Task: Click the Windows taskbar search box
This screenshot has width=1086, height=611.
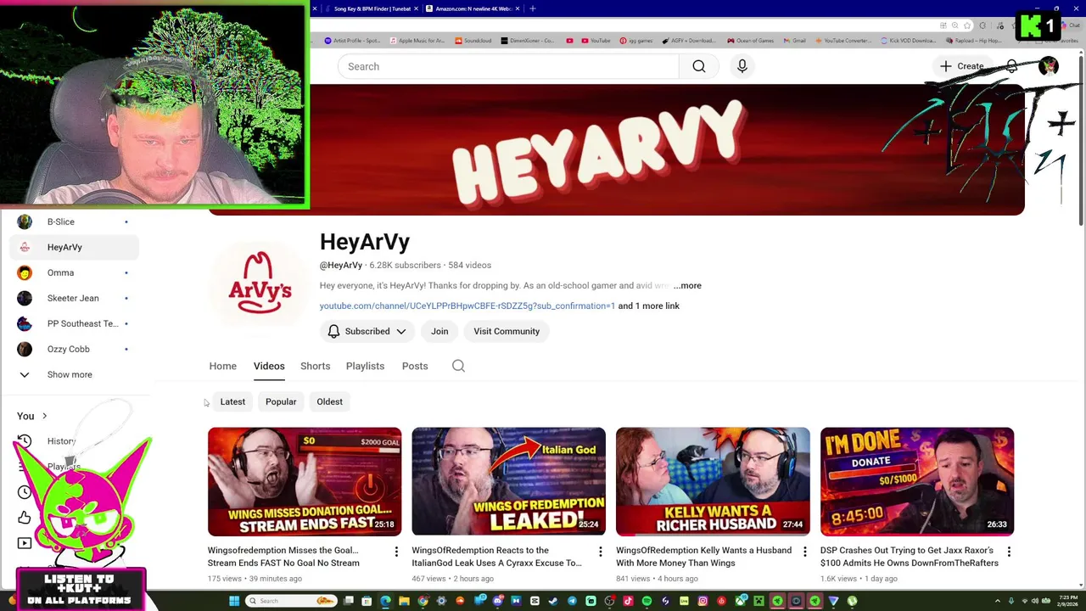Action: tap(290, 601)
